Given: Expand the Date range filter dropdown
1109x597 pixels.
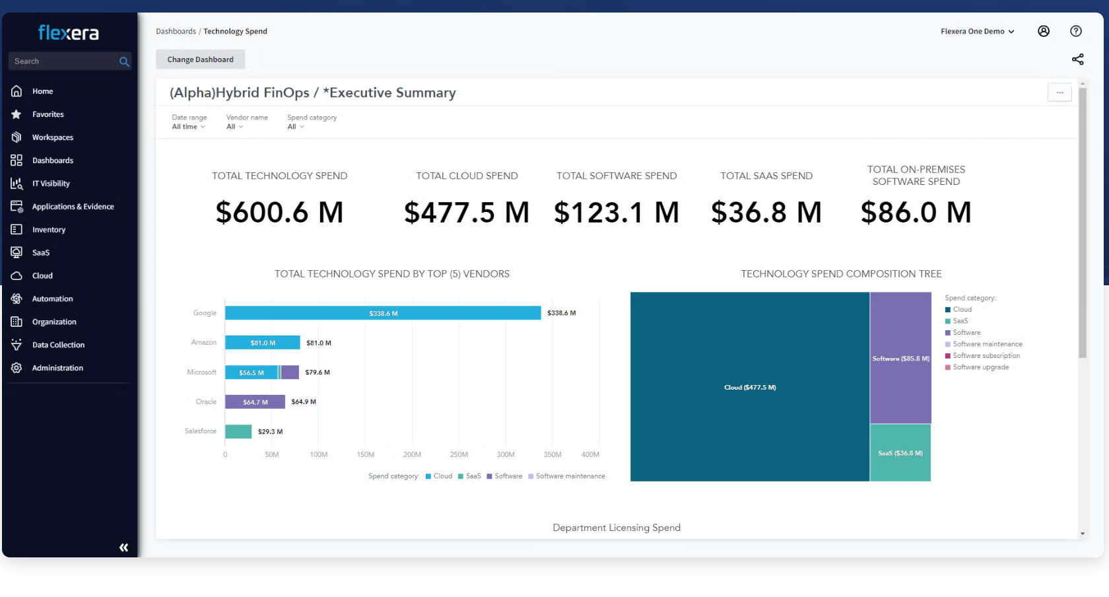Looking at the screenshot, I should [x=189, y=127].
